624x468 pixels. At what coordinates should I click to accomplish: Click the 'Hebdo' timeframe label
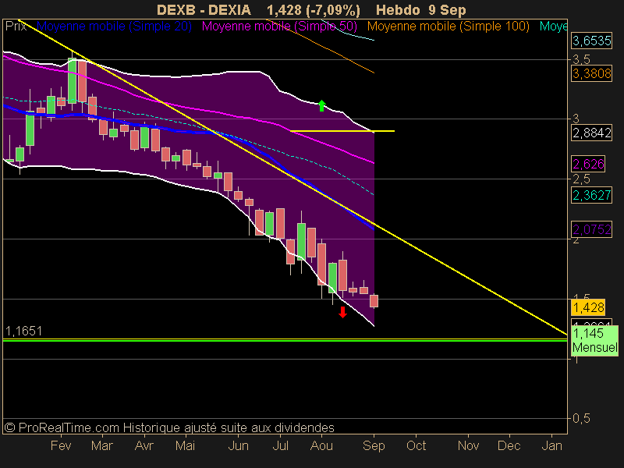(398, 9)
